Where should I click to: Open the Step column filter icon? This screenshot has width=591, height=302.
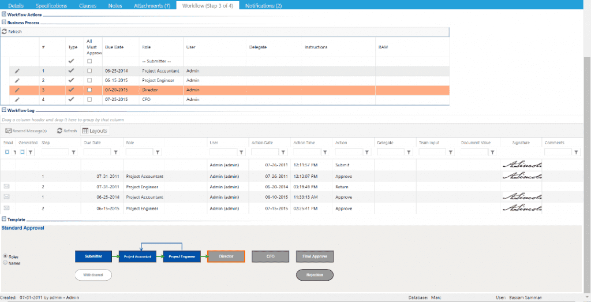pyautogui.click(x=74, y=152)
